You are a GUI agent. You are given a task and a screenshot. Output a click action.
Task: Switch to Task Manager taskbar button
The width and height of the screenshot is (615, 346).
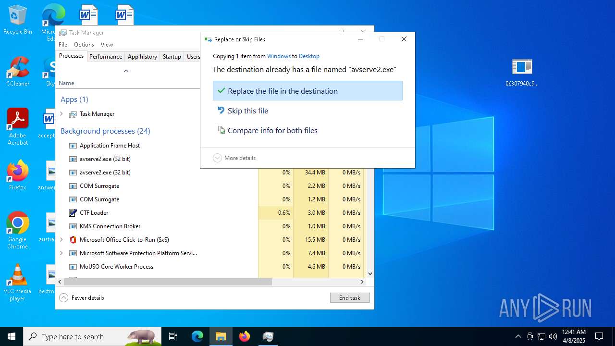268,336
